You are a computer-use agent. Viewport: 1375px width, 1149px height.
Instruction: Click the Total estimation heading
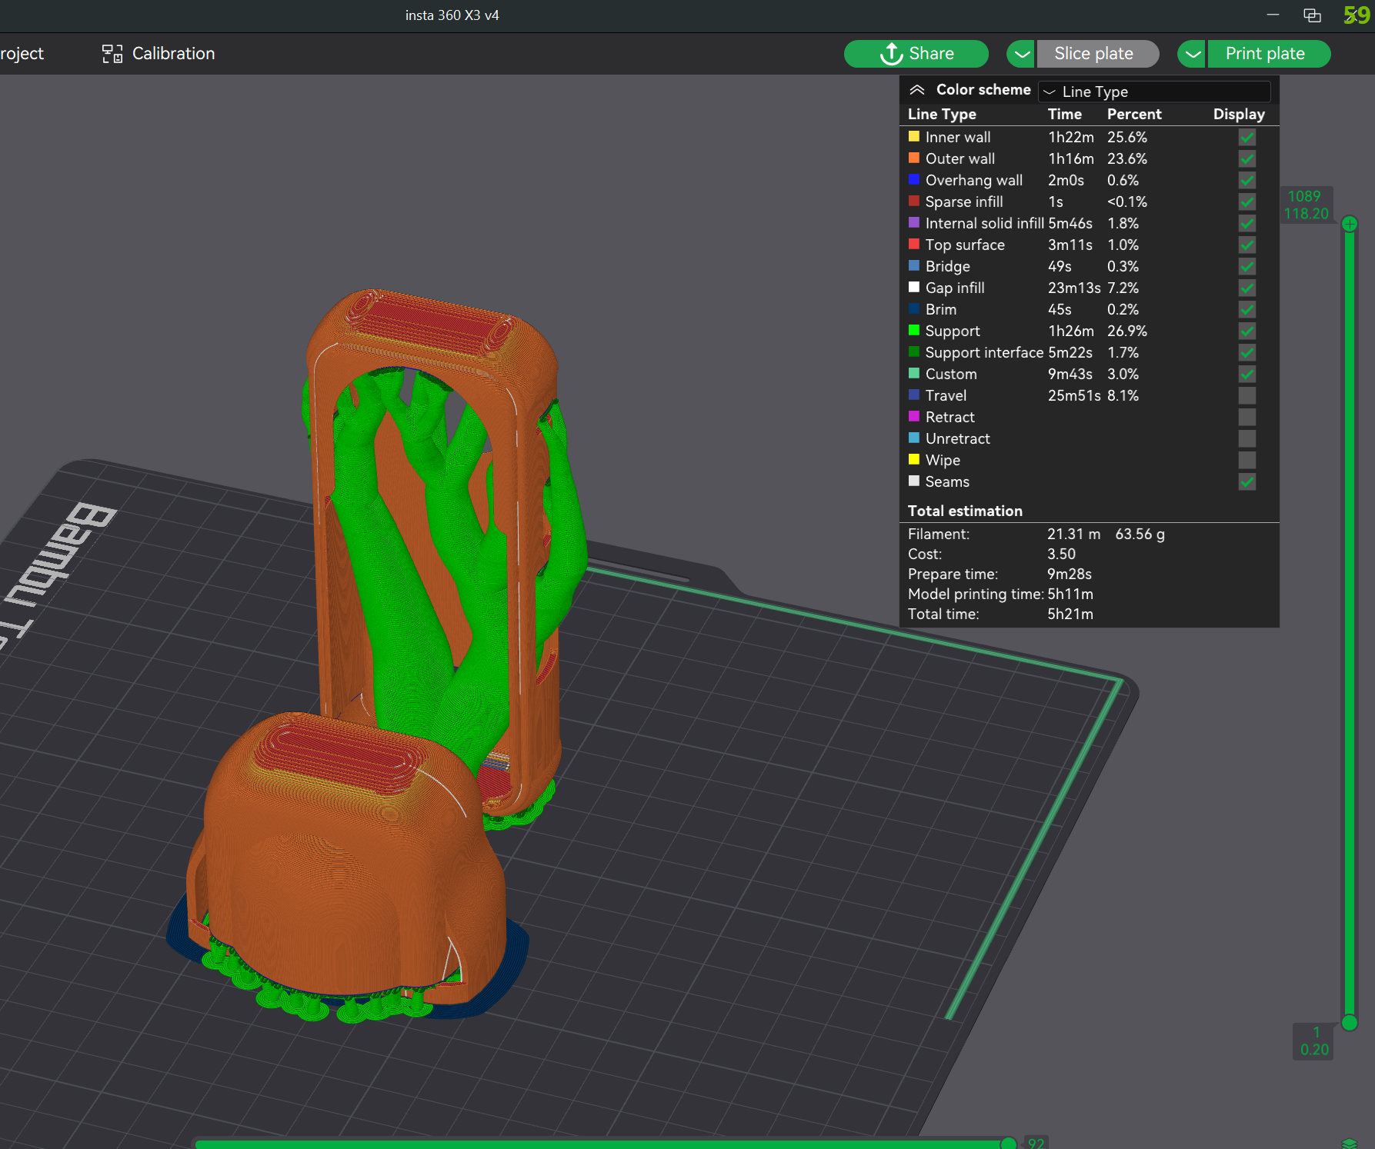coord(965,511)
